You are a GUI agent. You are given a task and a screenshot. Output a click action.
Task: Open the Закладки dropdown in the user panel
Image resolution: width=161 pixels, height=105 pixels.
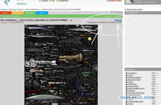pos(139,2)
